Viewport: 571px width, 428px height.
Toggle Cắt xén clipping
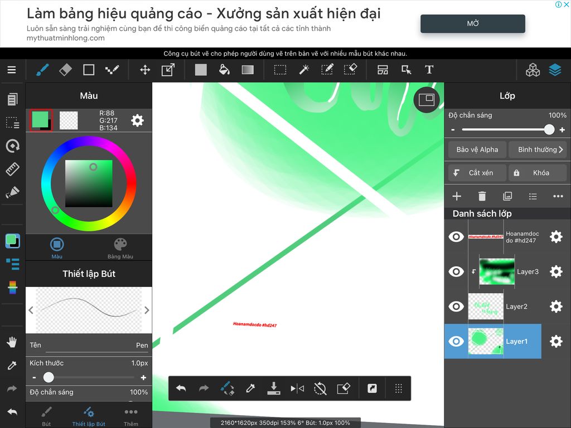click(477, 173)
